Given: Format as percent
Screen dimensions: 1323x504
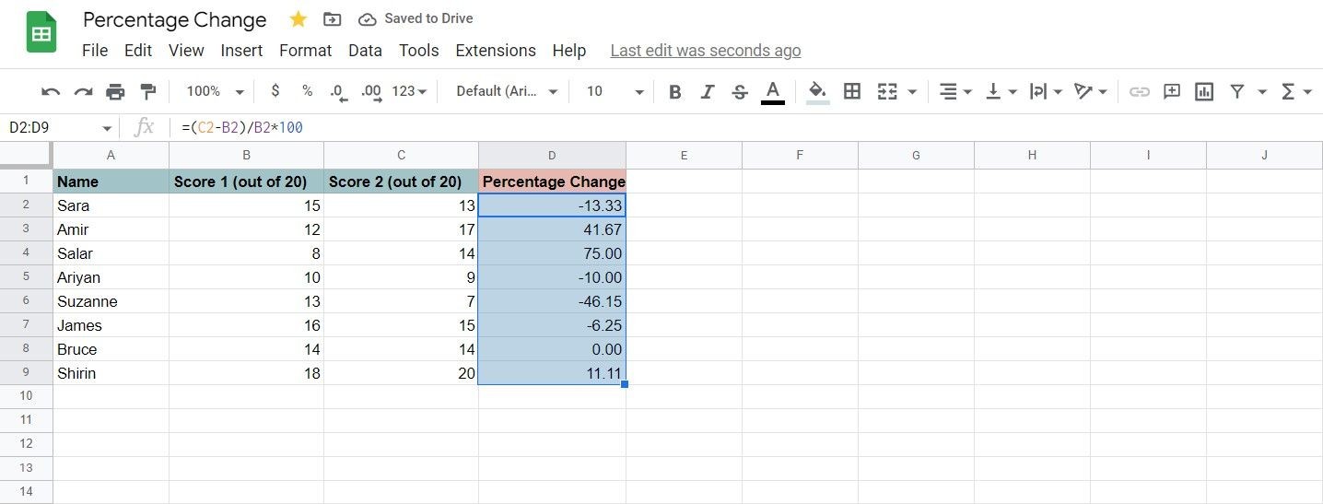Looking at the screenshot, I should [x=307, y=91].
